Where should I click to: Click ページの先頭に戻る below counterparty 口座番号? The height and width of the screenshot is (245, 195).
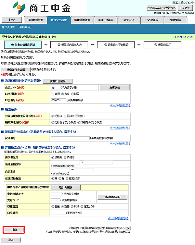click(x=118, y=218)
